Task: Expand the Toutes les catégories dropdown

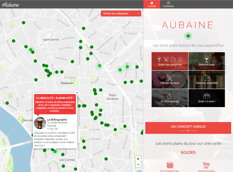Action: coord(121,14)
